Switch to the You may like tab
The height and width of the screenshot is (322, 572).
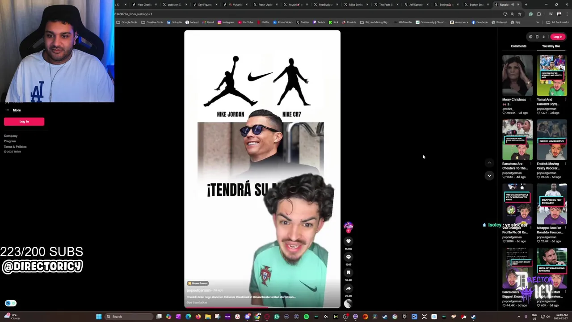point(551,46)
